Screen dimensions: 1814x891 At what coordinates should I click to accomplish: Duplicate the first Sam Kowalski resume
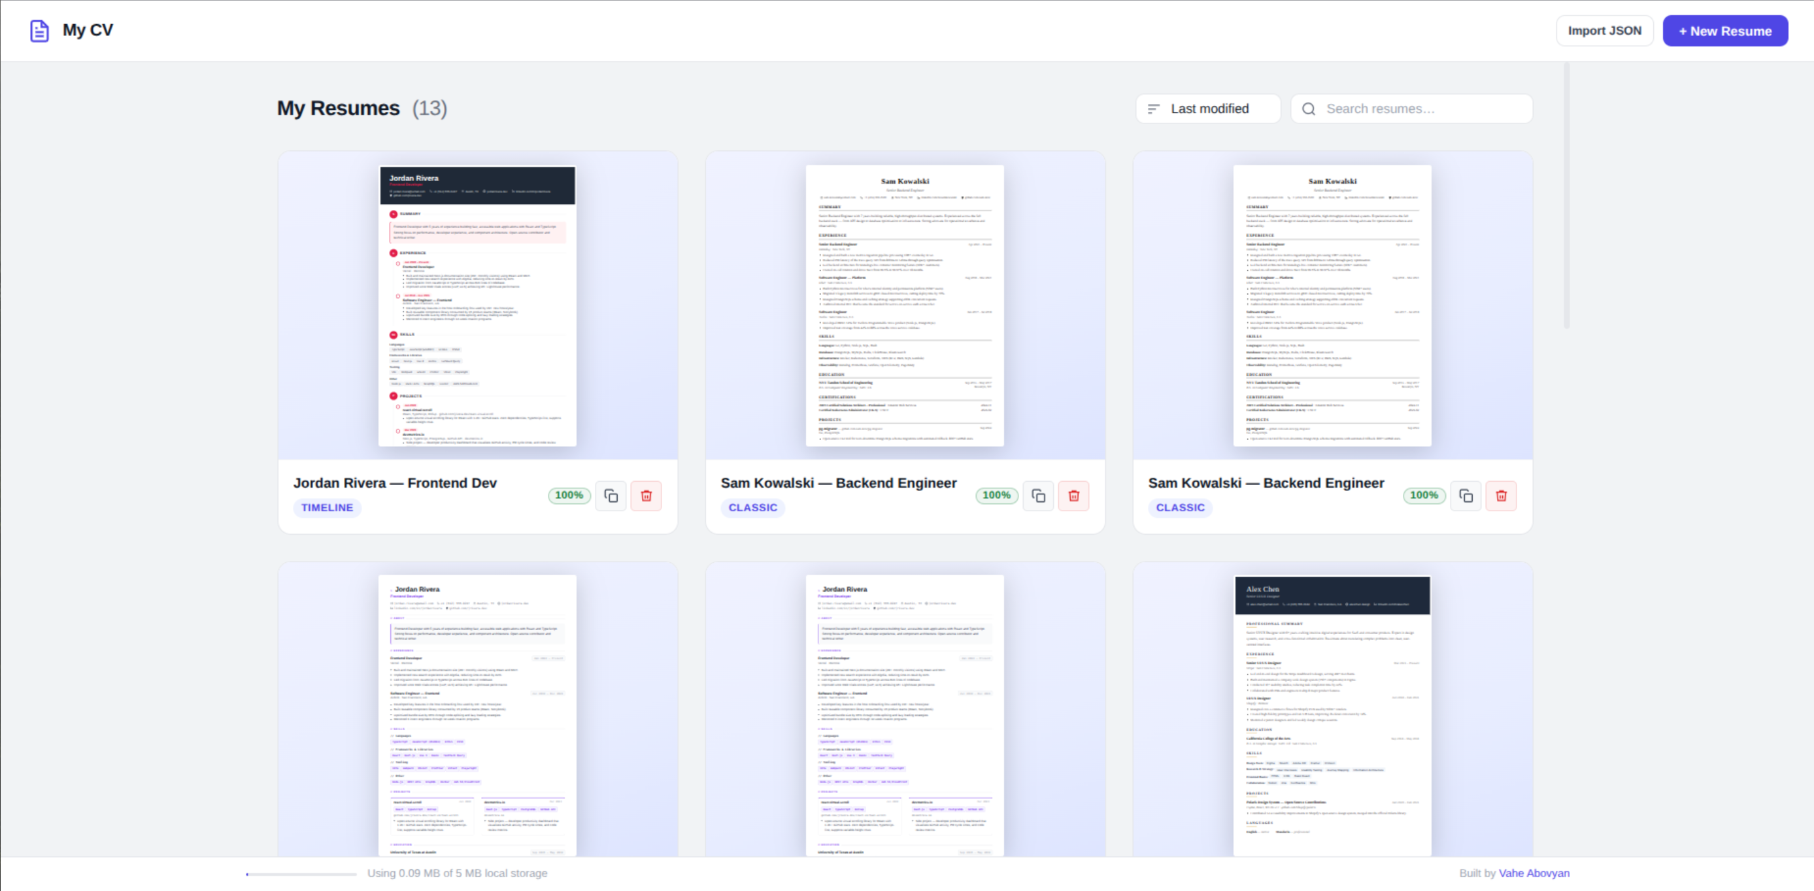click(1038, 495)
